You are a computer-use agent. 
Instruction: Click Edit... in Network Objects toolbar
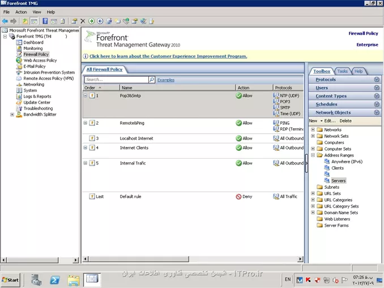330,121
